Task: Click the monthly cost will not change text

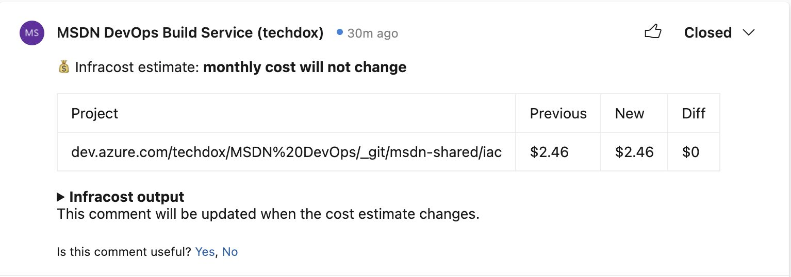Action: pyautogui.click(x=305, y=67)
